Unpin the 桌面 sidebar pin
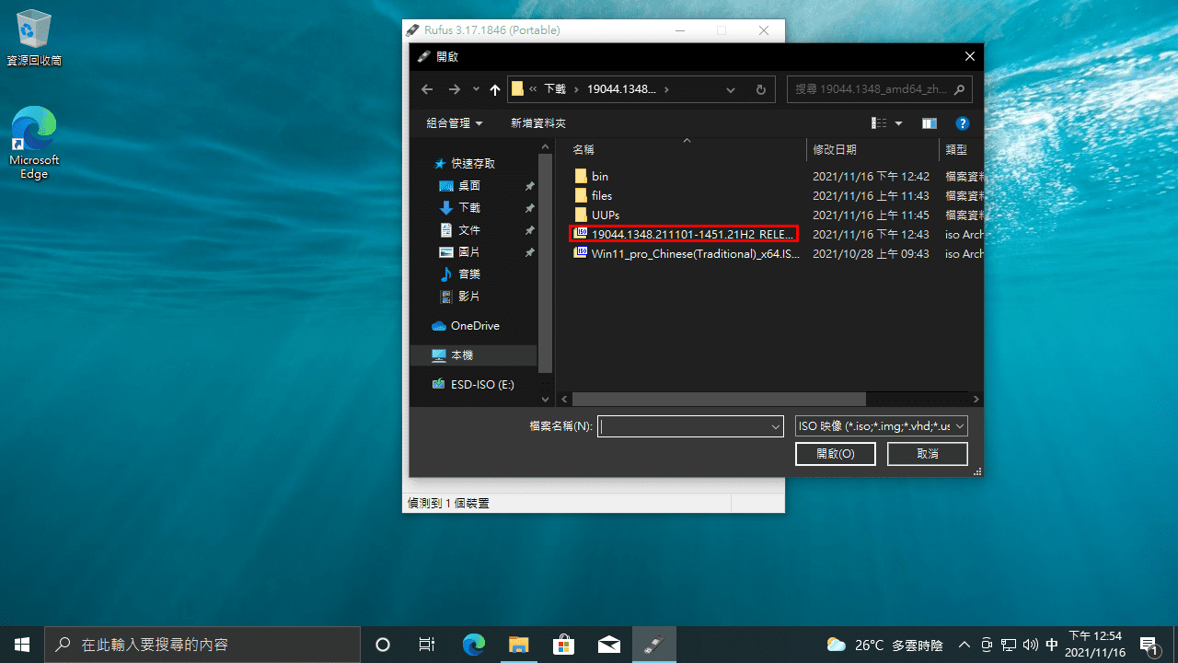Viewport: 1178px width, 663px height. (529, 185)
